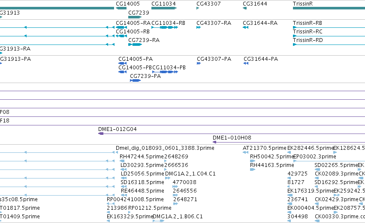Click the EK176319.5prime EST

click(290, 195)
